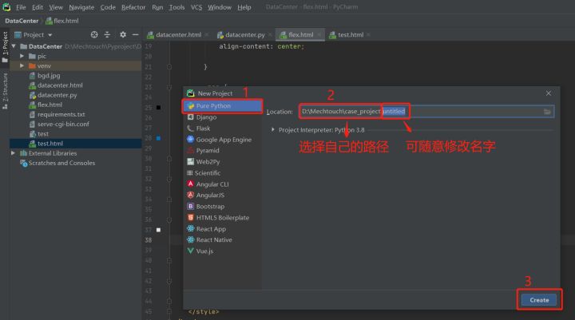
Task: Open the Tools menu
Action: [x=176, y=7]
